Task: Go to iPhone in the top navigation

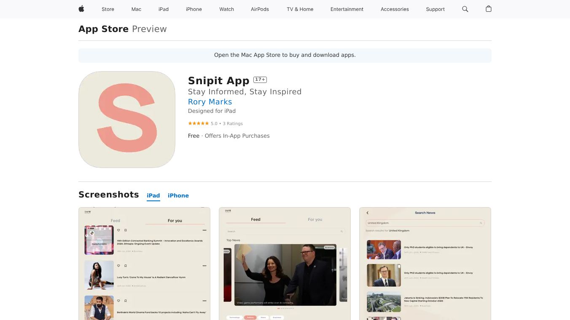Action: pyautogui.click(x=194, y=9)
